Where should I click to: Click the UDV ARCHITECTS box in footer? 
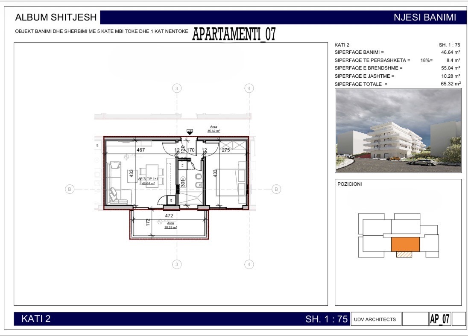coord(375,319)
